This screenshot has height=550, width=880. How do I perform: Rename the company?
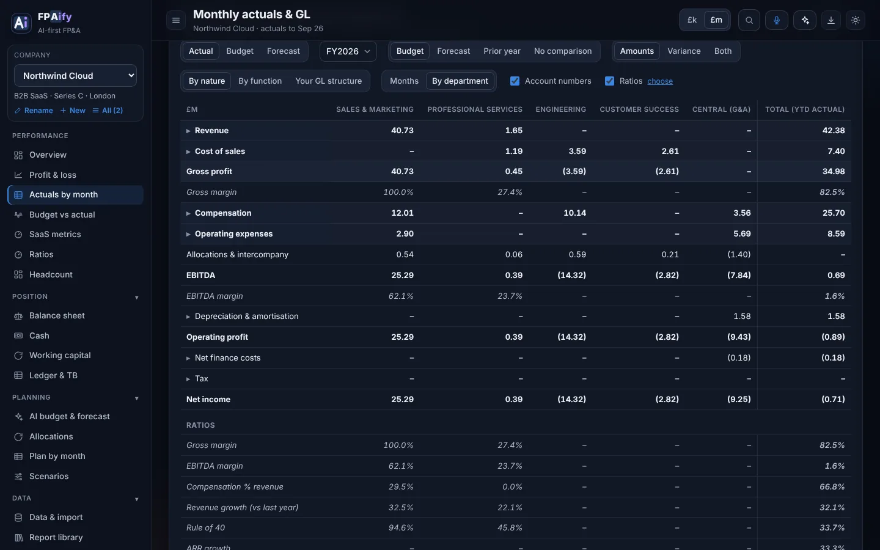click(x=34, y=111)
